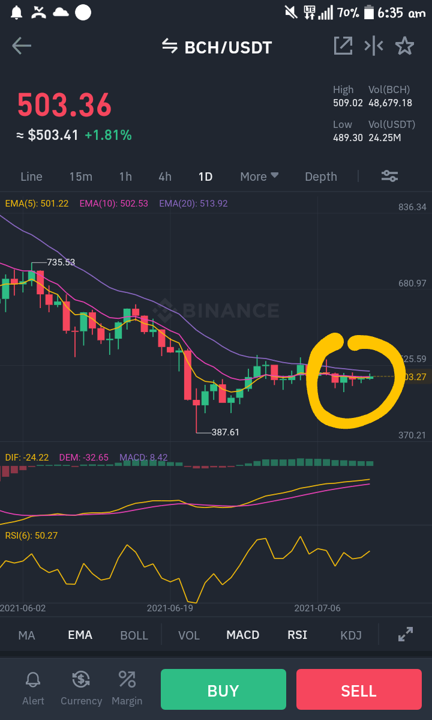Switch to the Depth tab
This screenshot has height=720, width=432.
(x=321, y=177)
